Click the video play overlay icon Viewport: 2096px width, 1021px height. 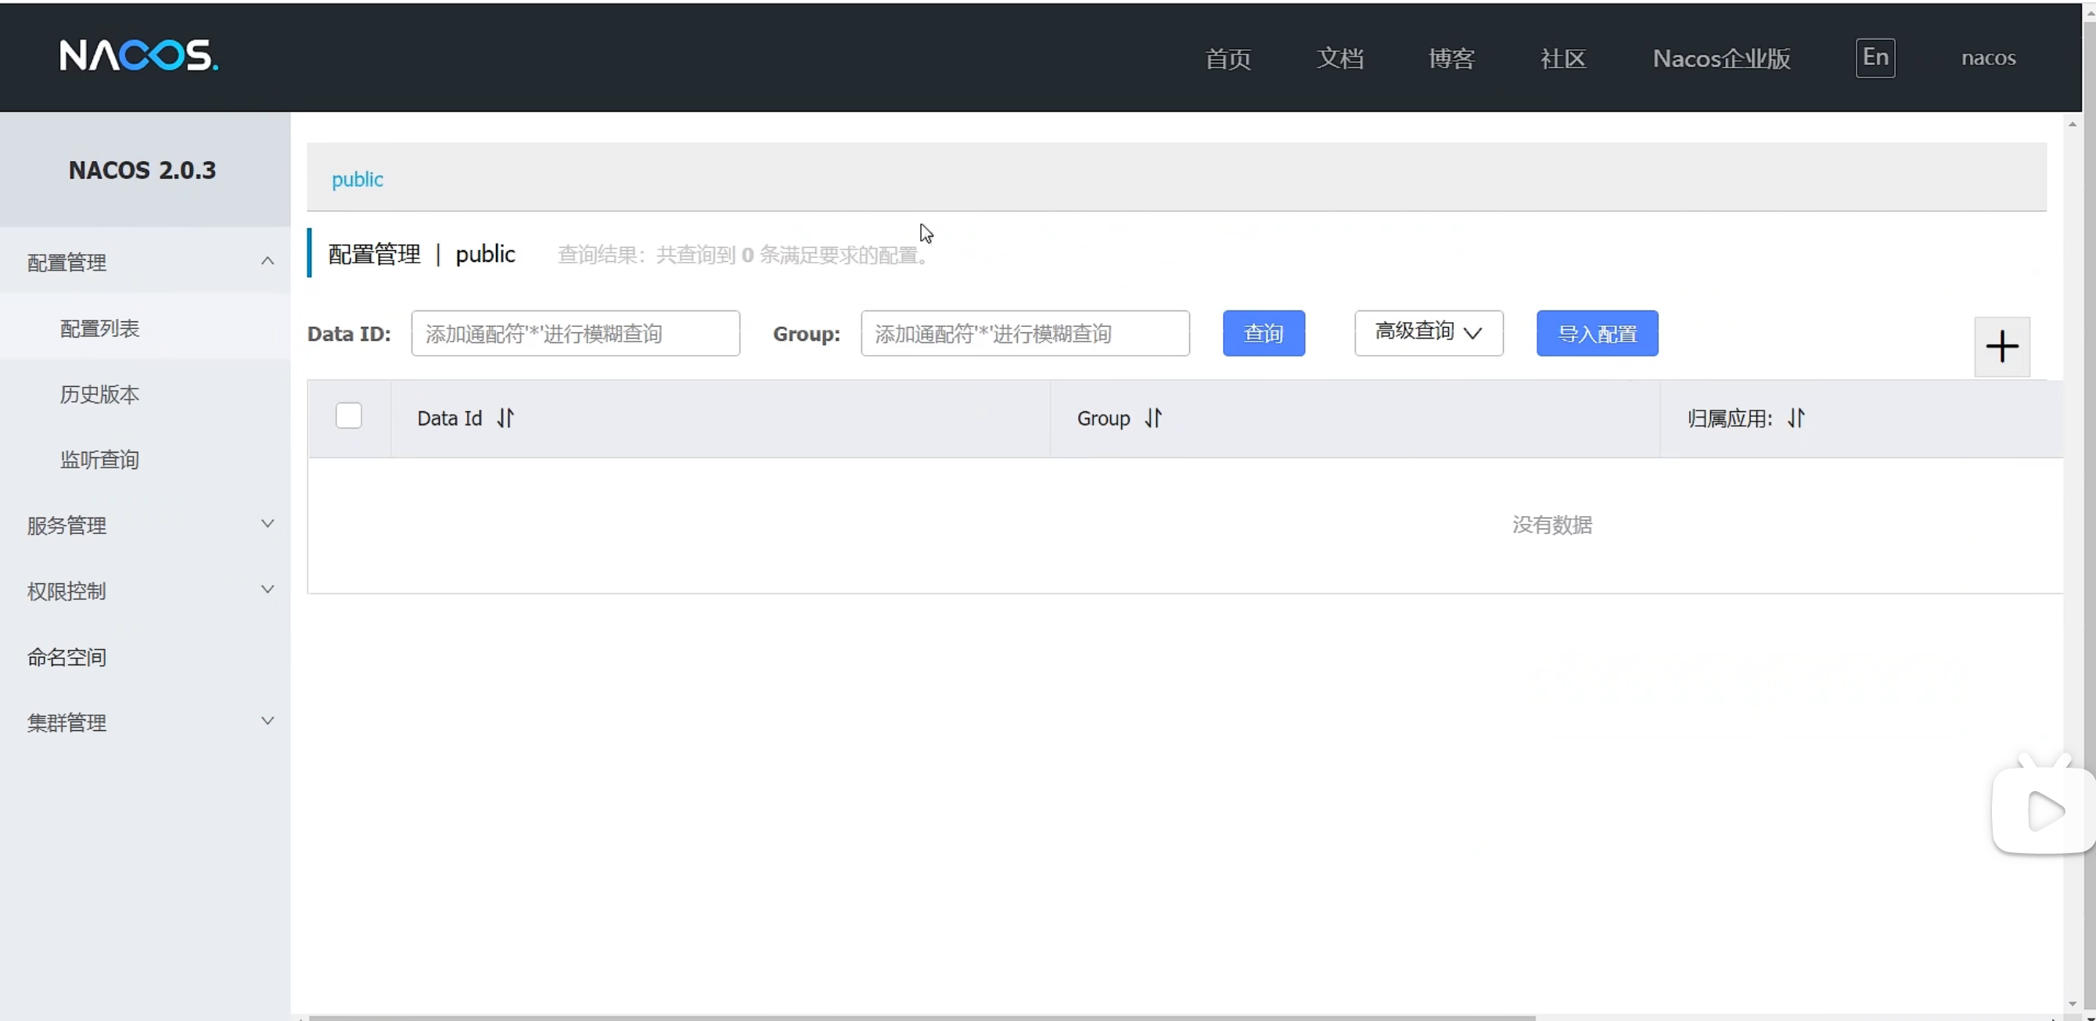pos(2044,811)
